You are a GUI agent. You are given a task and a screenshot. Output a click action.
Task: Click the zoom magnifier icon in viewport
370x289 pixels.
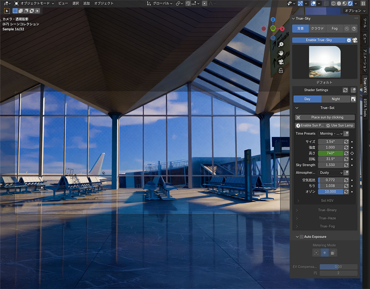coord(281,44)
